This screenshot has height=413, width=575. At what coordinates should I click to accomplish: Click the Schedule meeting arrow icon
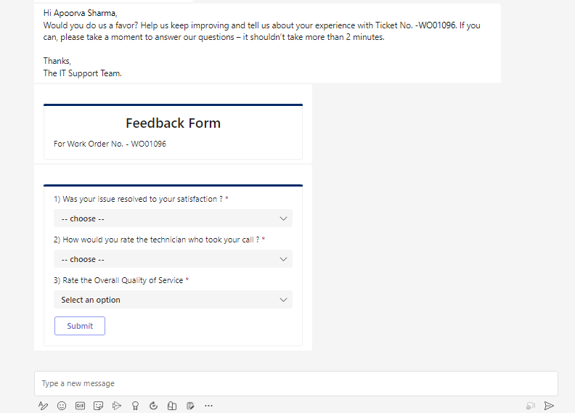pyautogui.click(x=117, y=406)
